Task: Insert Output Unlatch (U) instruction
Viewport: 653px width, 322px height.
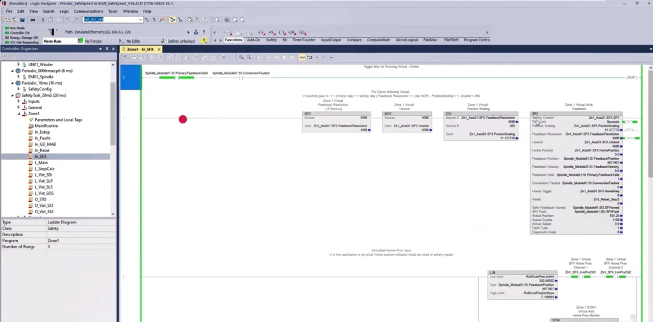Action: click(292, 32)
